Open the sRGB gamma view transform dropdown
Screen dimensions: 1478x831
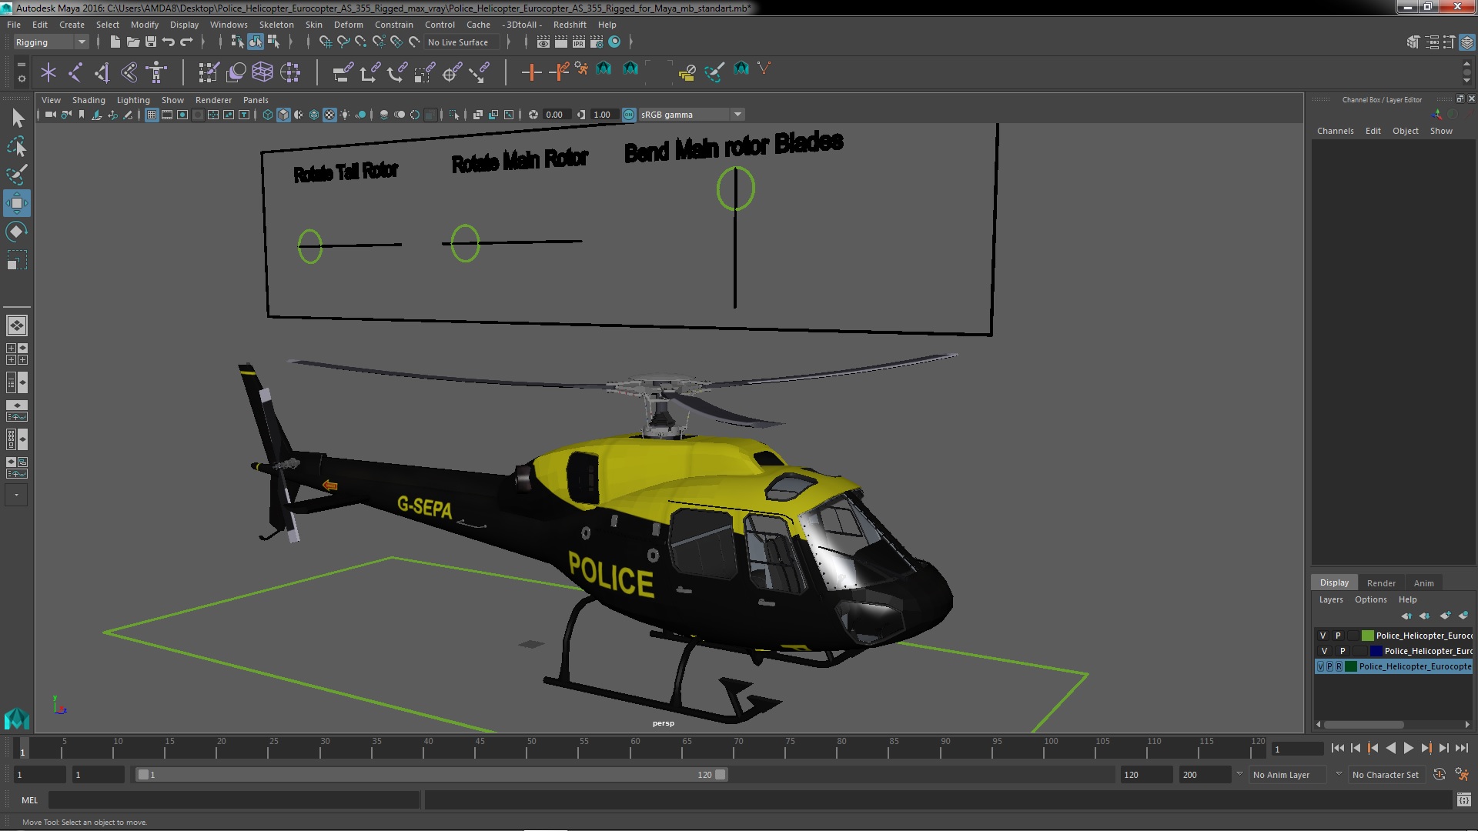[x=691, y=115]
